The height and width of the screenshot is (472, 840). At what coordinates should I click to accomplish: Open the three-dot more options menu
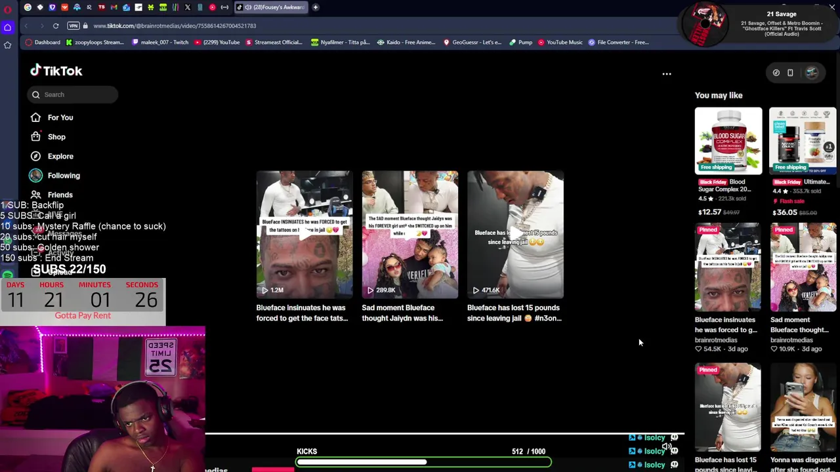coord(667,73)
